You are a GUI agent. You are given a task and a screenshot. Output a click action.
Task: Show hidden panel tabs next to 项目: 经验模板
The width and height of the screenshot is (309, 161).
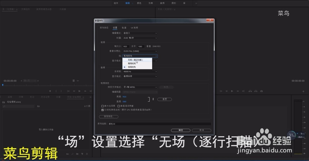[91, 97]
